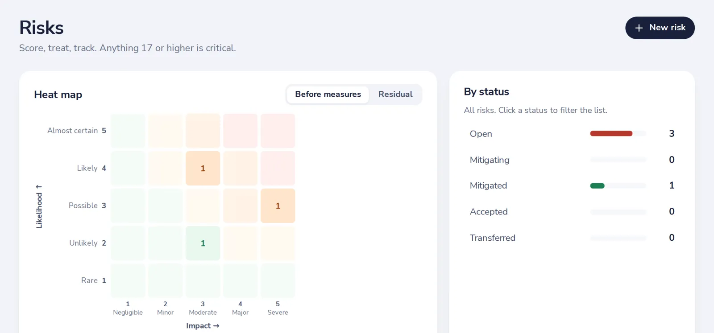714x333 pixels.
Task: Filter the list by Transferred status
Action: (x=572, y=238)
